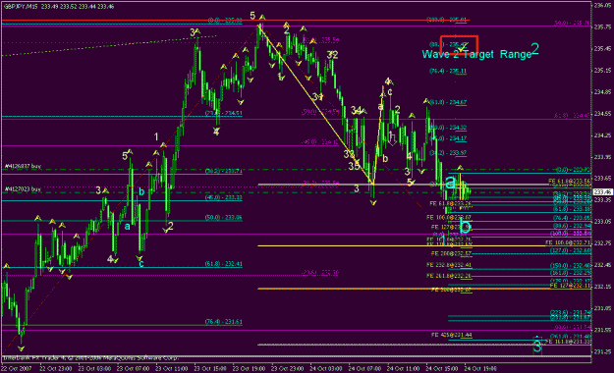Click the '22 Oct 23:00' time label

56,369
